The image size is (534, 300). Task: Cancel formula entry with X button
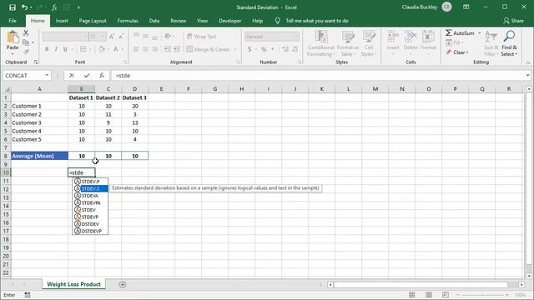(x=71, y=76)
